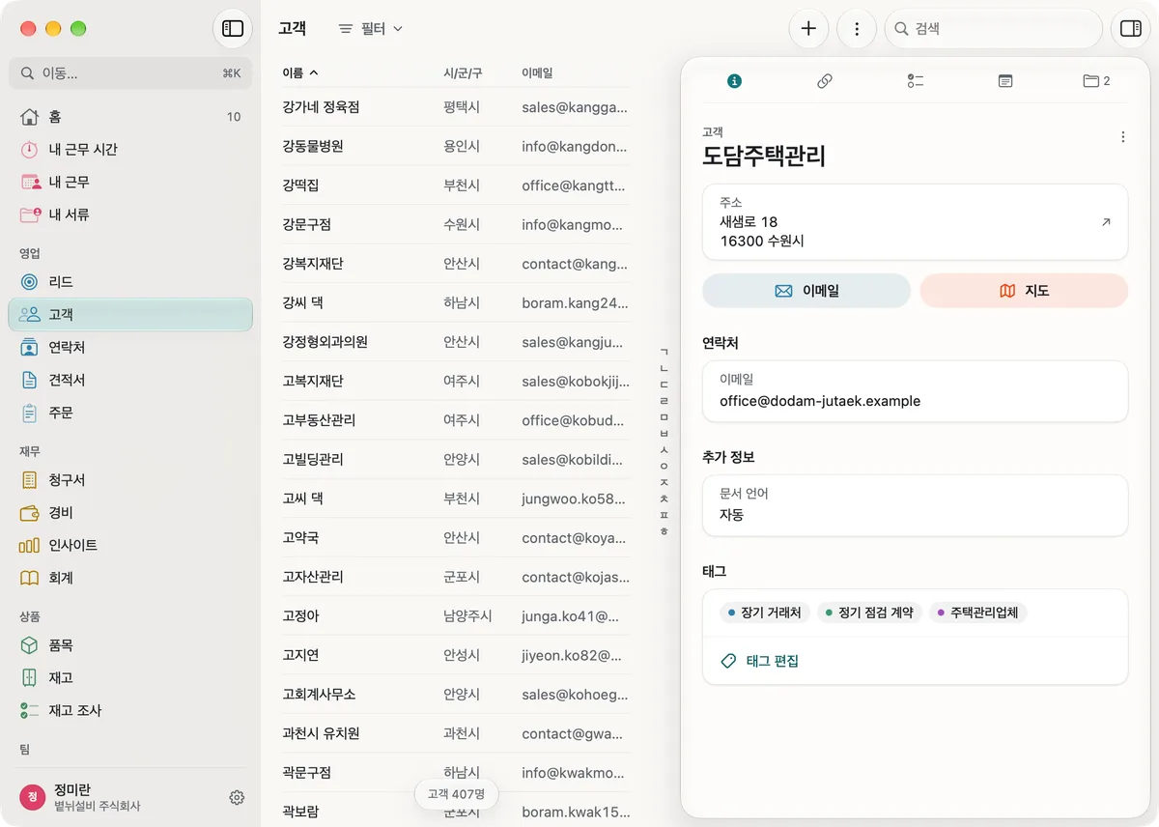1159x827 pixels.
Task: Open the documents folder tab showing 2
Action: click(1096, 81)
